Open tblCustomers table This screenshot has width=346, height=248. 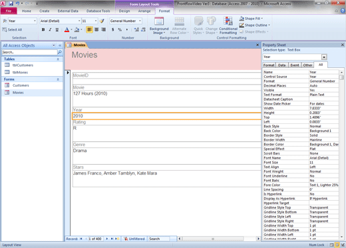click(x=23, y=65)
